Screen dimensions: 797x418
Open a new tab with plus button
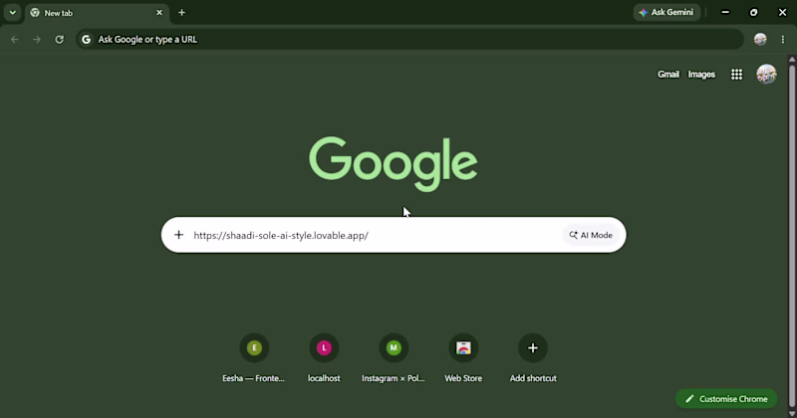(181, 13)
